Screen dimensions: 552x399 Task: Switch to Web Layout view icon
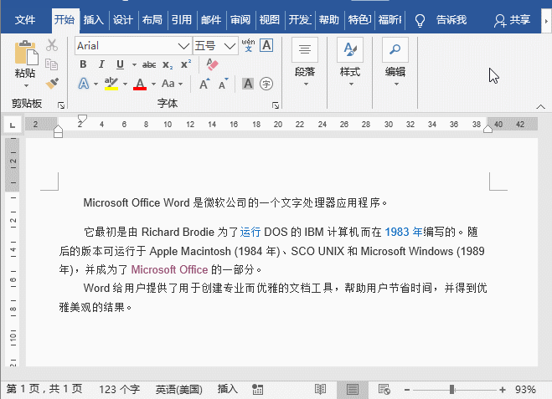click(x=384, y=389)
